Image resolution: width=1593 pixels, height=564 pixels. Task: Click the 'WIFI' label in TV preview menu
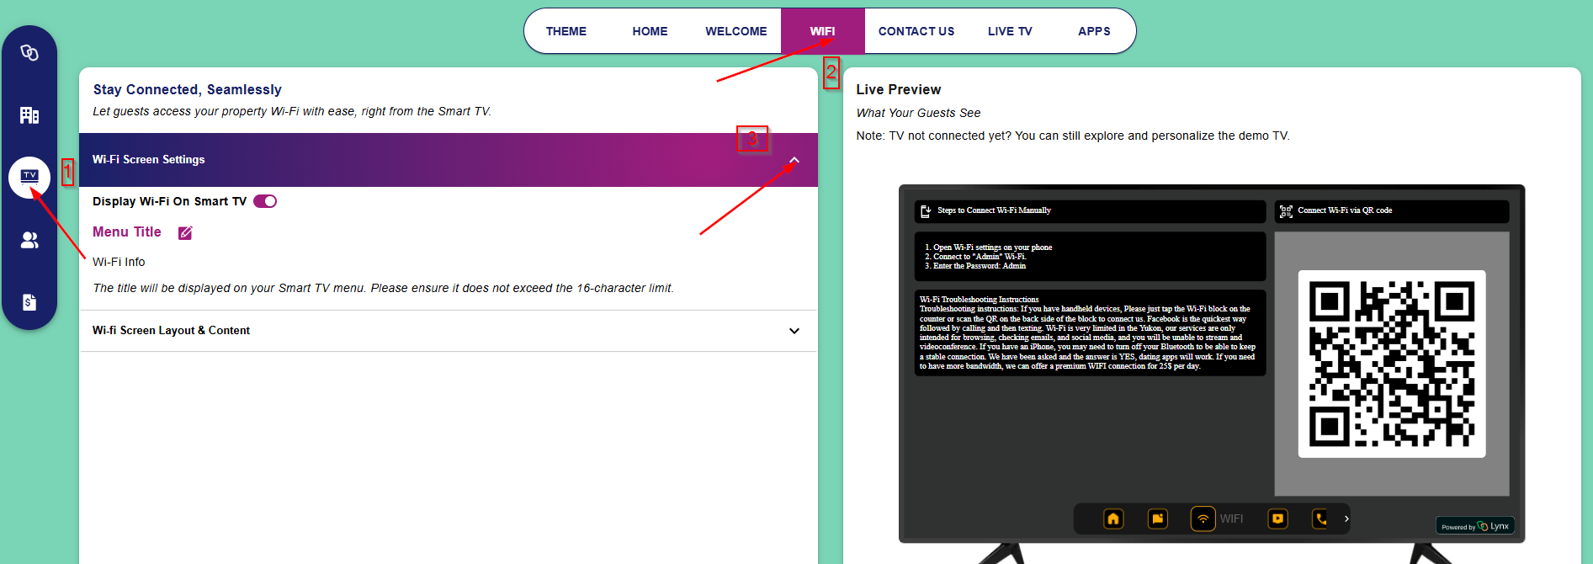(x=1231, y=519)
